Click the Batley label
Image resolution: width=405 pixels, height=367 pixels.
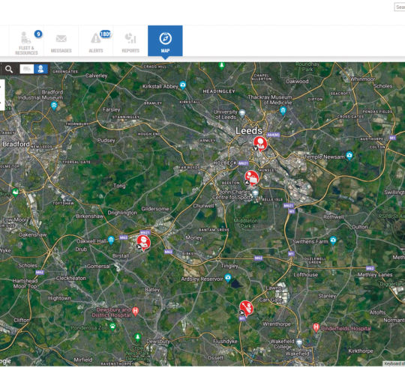pyautogui.click(x=152, y=290)
